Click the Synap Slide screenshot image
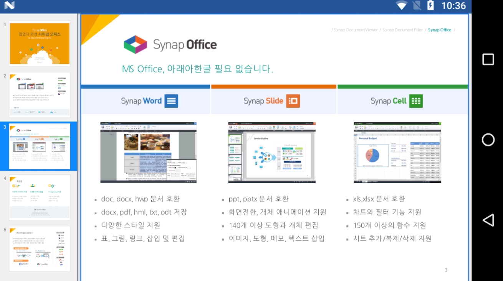 (272, 153)
